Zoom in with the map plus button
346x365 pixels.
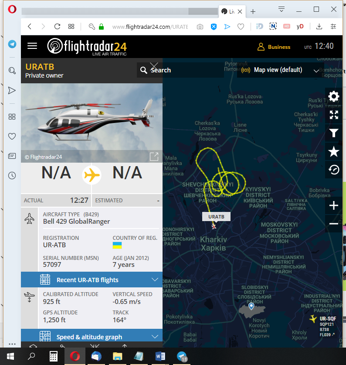point(334,205)
